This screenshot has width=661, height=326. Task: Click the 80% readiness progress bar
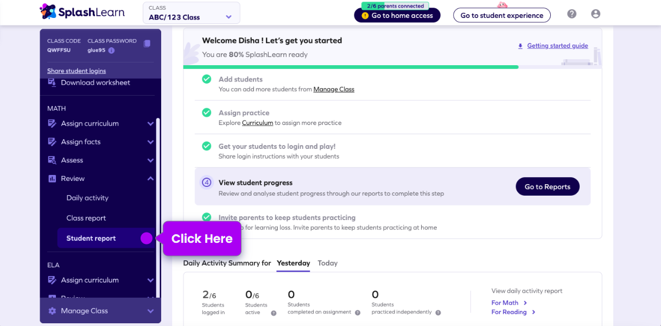pyautogui.click(x=351, y=67)
